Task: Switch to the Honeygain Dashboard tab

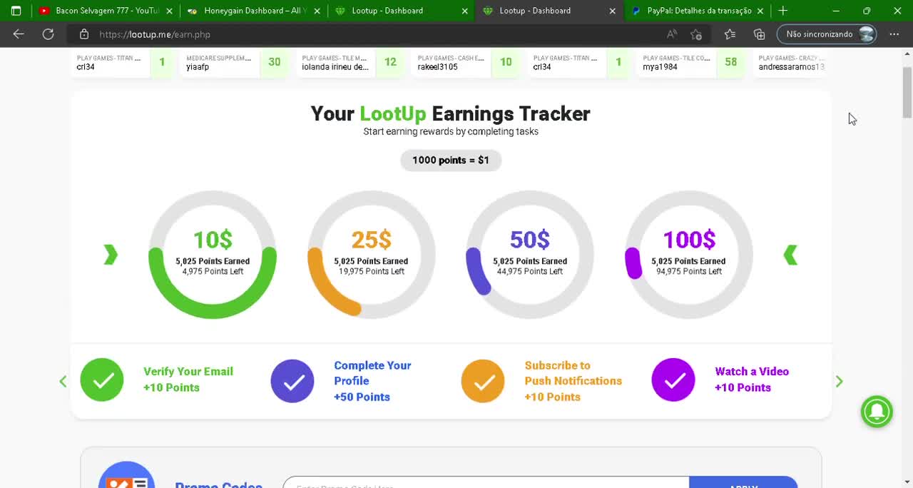Action: point(253,11)
